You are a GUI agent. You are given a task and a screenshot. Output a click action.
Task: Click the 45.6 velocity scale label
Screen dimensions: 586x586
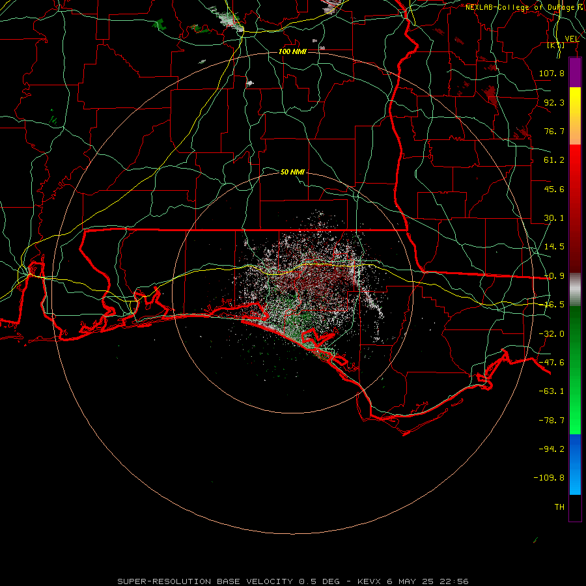point(554,189)
